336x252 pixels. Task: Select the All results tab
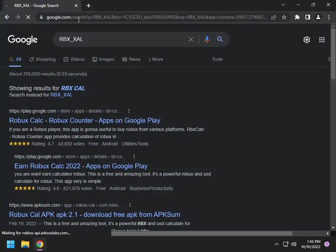coord(15,59)
